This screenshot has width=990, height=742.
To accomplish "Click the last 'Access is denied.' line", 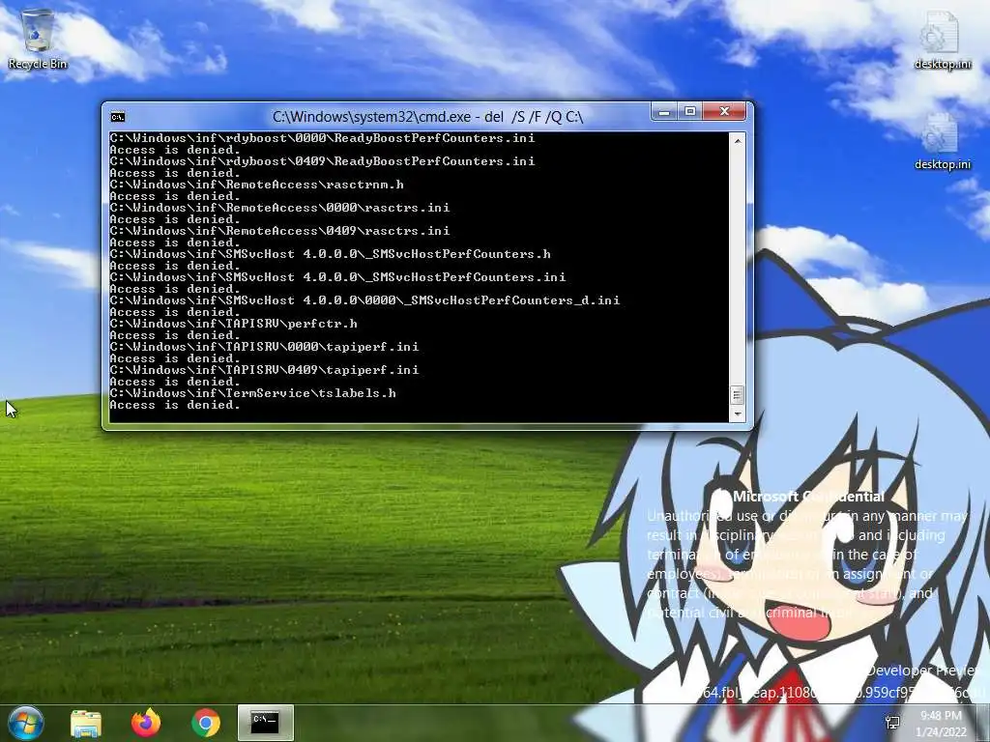I will coord(175,405).
